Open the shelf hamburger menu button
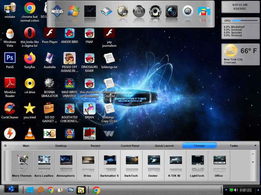The height and width of the screenshot is (195, 261). coord(5,145)
